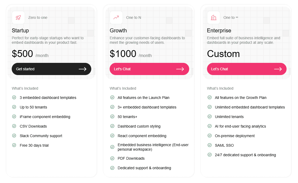298x183 pixels.
Task: Click the Slack Community support feature item
Action: click(40, 136)
